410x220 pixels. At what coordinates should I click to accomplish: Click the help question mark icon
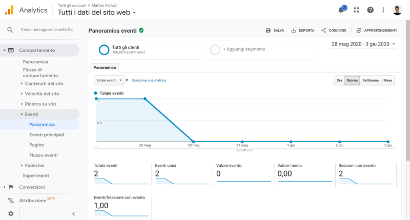(370, 10)
